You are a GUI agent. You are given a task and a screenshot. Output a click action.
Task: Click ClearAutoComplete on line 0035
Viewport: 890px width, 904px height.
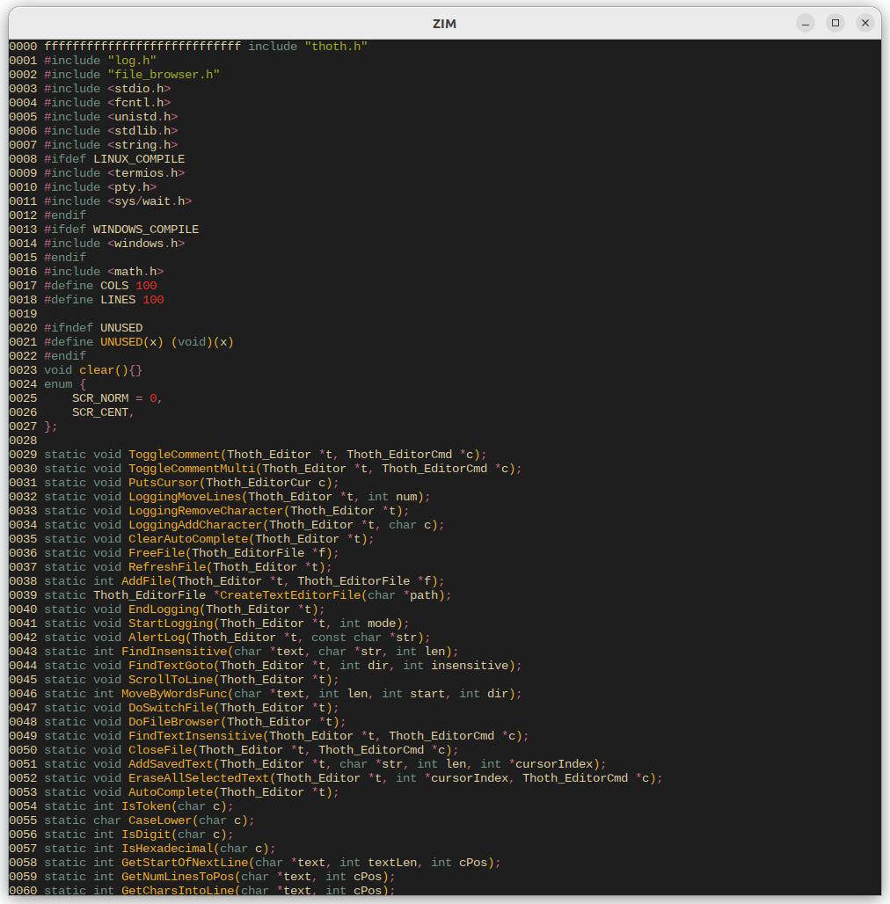pyautogui.click(x=188, y=538)
